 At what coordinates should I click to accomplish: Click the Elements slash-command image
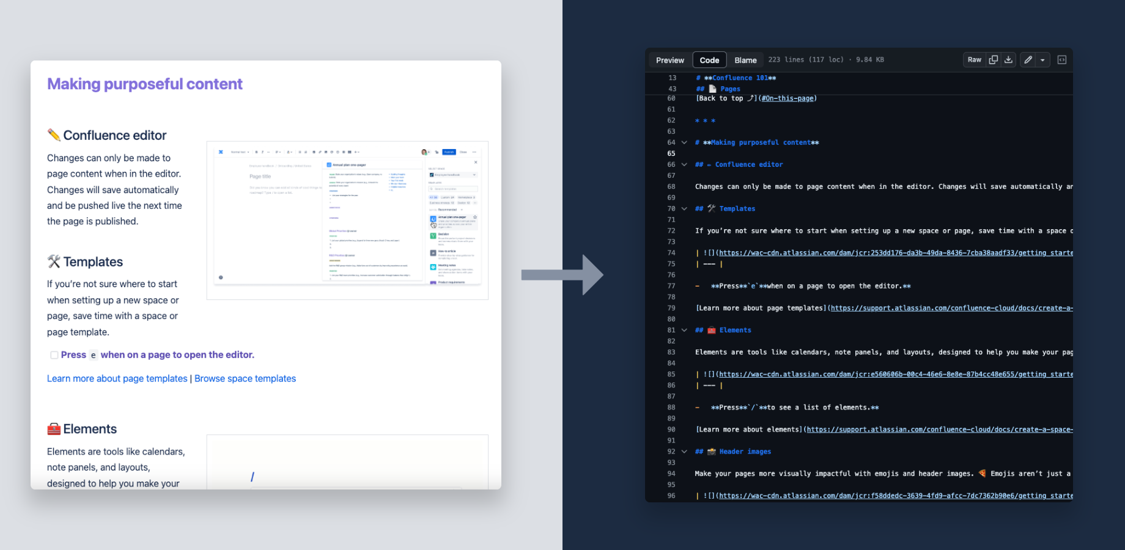coord(347,462)
